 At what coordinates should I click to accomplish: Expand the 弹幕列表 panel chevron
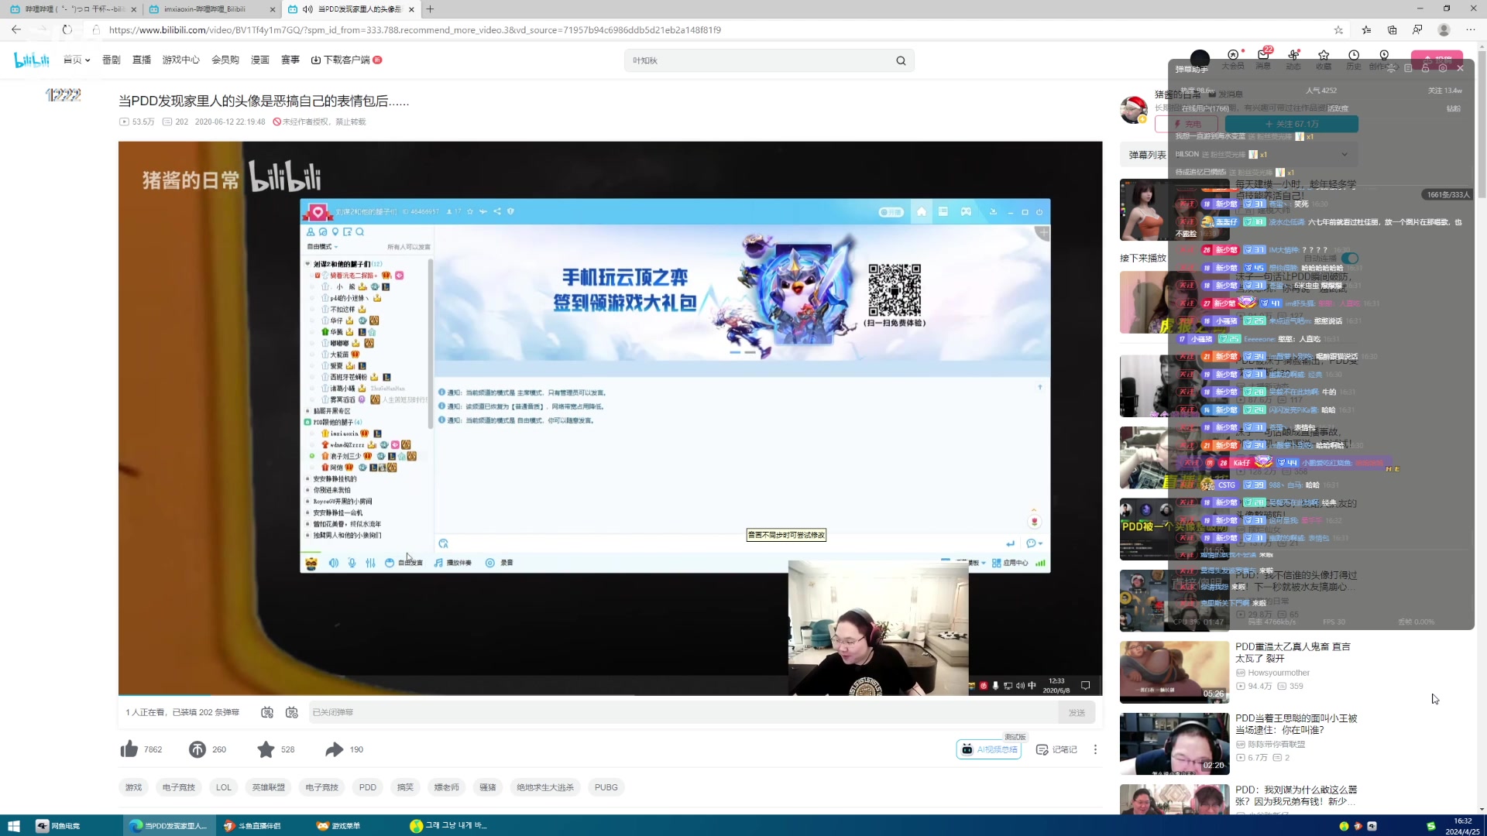pos(1344,155)
